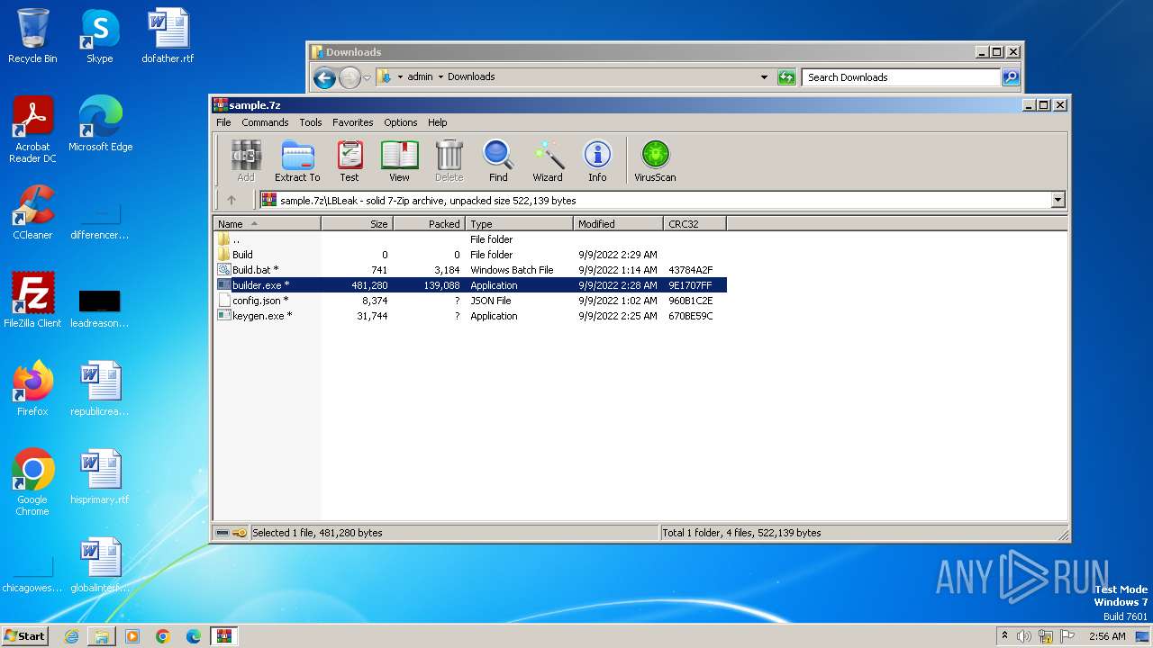Image resolution: width=1153 pixels, height=648 pixels.
Task: Click the Start button
Action: (25, 636)
